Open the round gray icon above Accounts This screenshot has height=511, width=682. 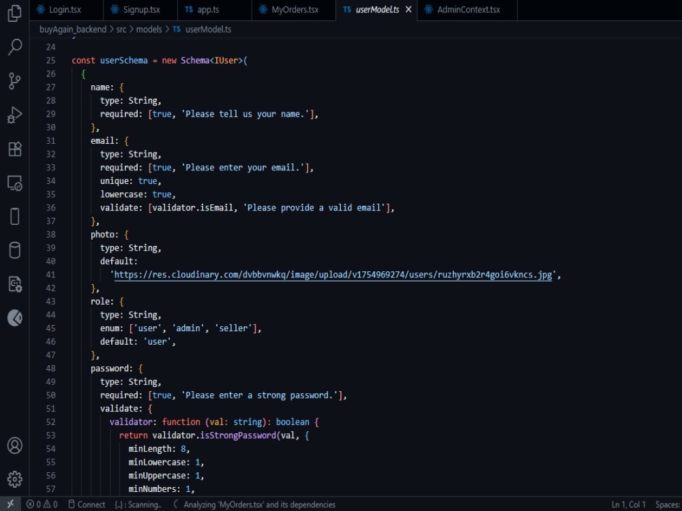tap(15, 318)
